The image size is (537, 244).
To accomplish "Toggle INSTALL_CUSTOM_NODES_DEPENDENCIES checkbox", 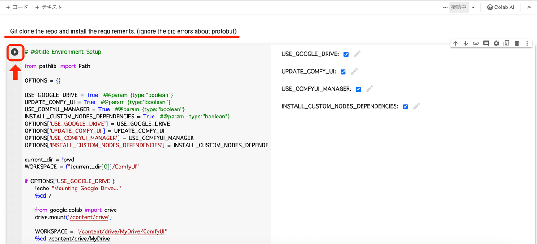I will (405, 107).
